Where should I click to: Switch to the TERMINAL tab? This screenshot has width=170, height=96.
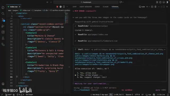click(x=115, y=7)
